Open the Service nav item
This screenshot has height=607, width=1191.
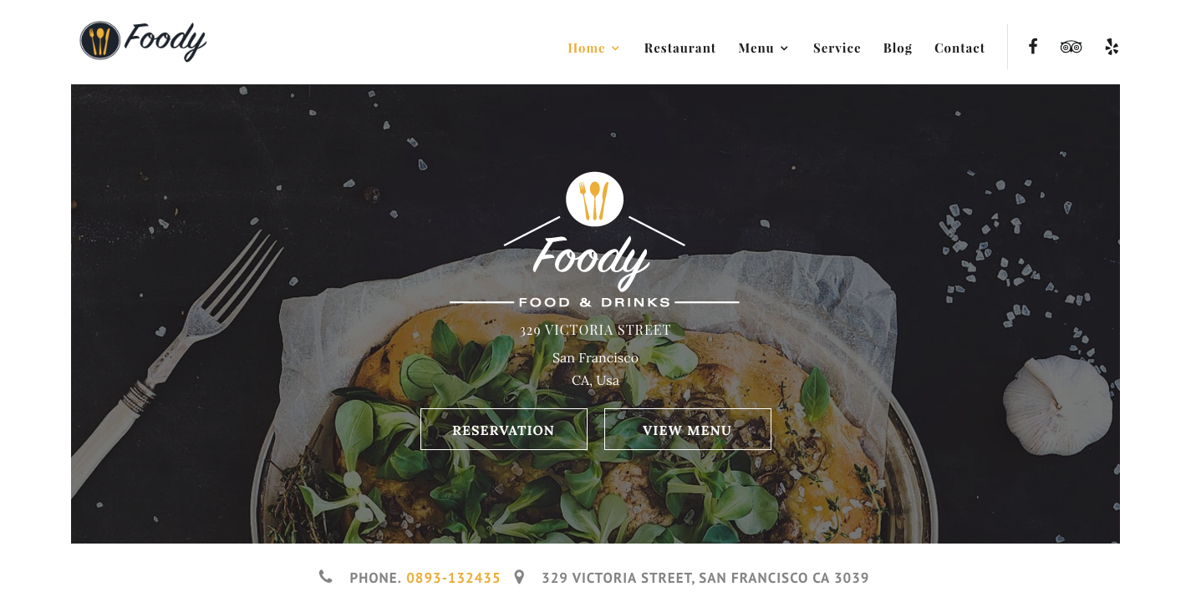837,48
